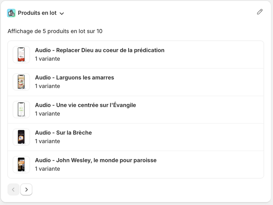This screenshot has width=273, height=205.
Task: Click the Produits en lot bundle icon
Action: pos(11,13)
